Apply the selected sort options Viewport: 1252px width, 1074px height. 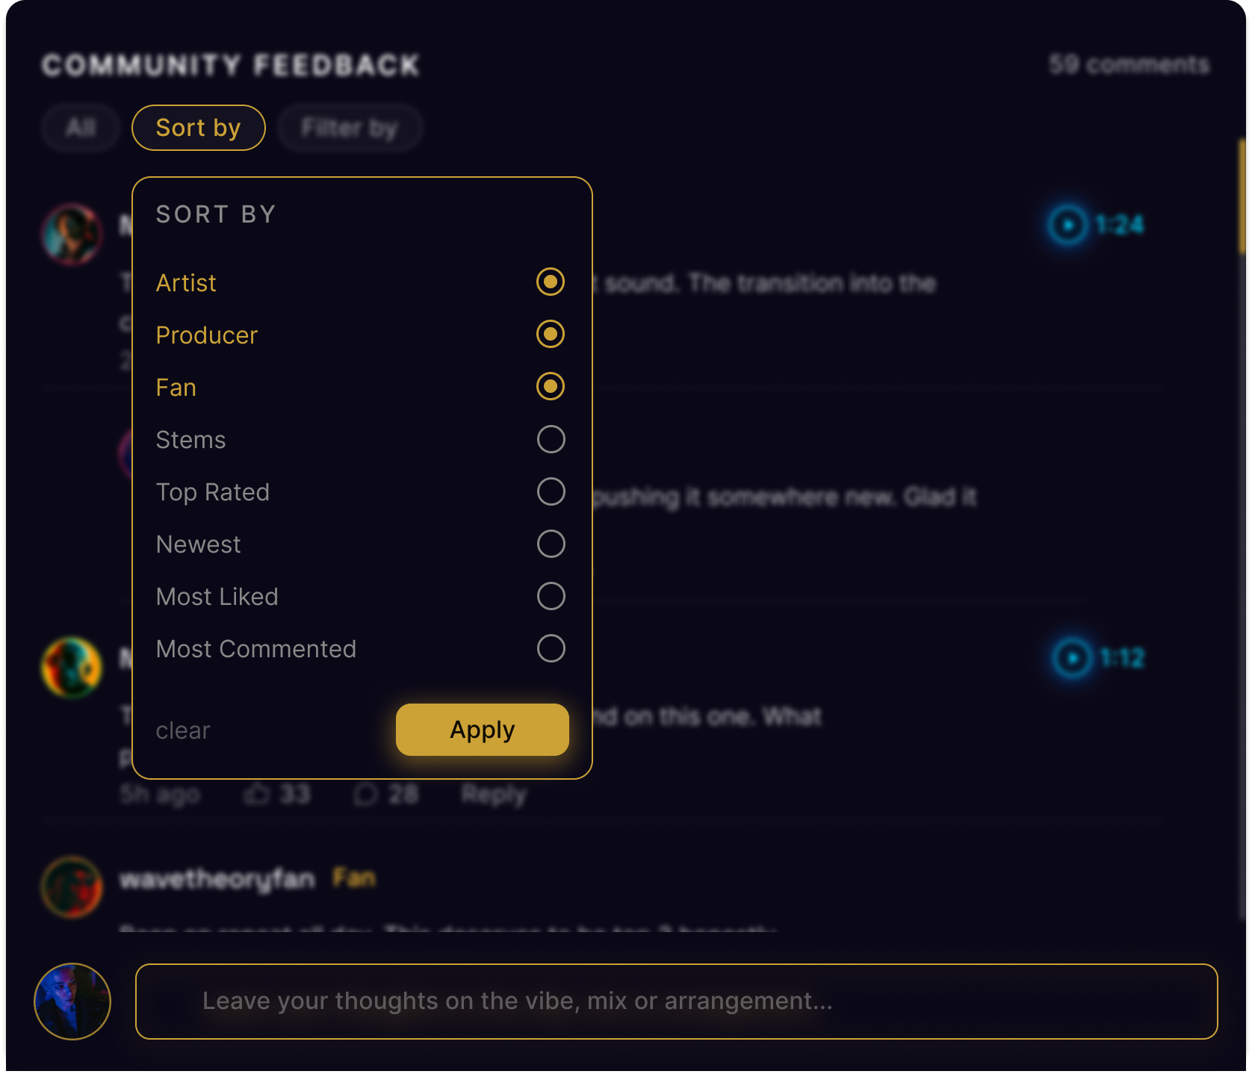click(x=483, y=730)
